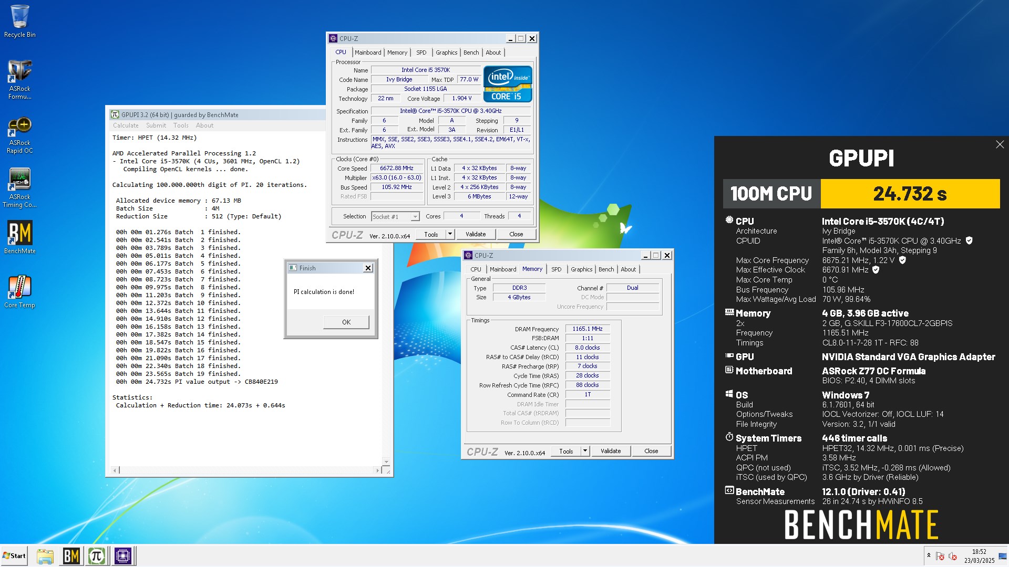
Task: Select the BenchMate taskbar icon
Action: (x=71, y=556)
